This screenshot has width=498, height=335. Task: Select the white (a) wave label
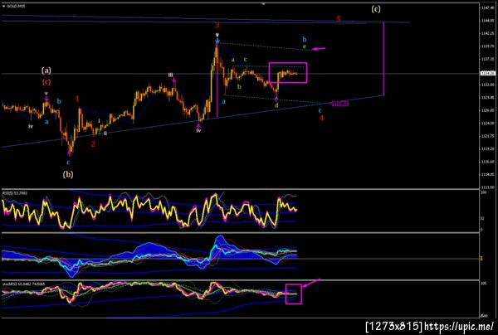point(46,70)
